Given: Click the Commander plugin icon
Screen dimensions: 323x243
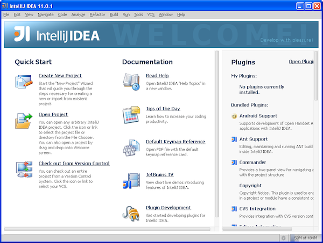Looking at the screenshot, I should click(x=234, y=163).
